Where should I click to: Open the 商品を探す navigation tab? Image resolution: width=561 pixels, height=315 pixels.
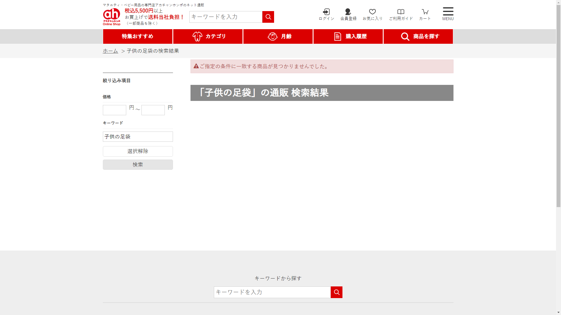(418, 36)
